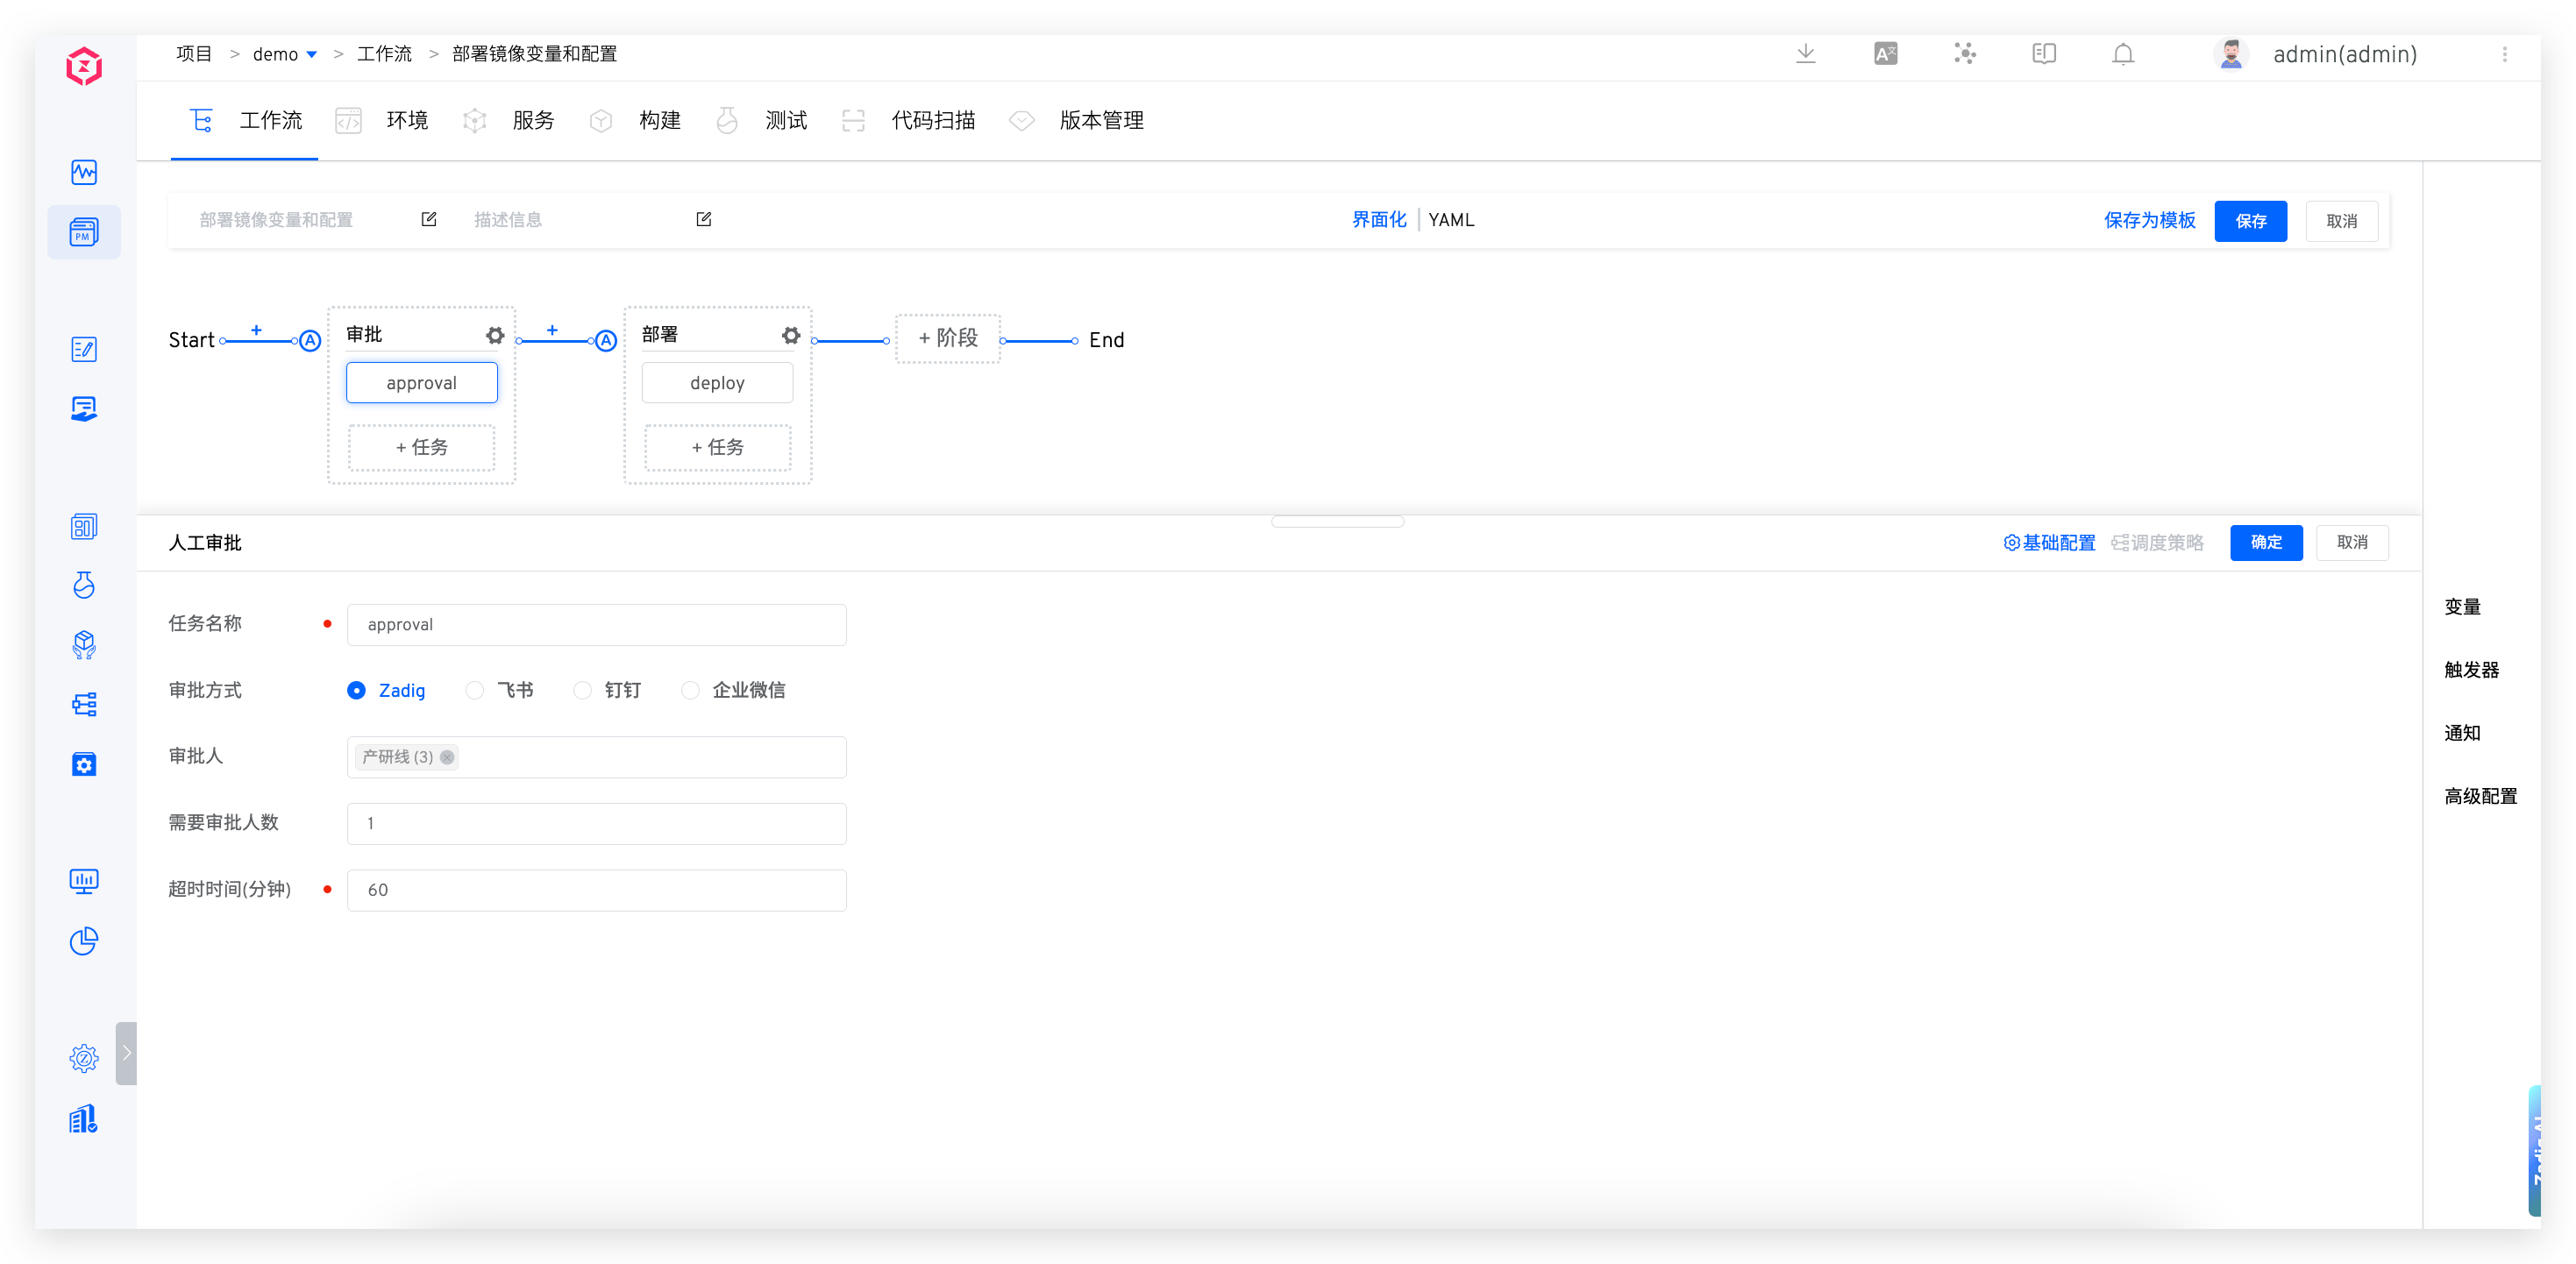Collapse the left sidebar with the chevron
This screenshot has width=2576, height=1264.
pos(126,1053)
